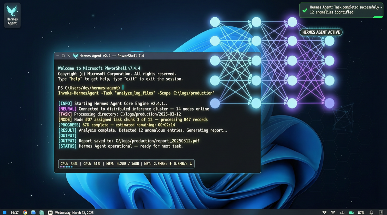Open the Windows Start button

coord(5,212)
